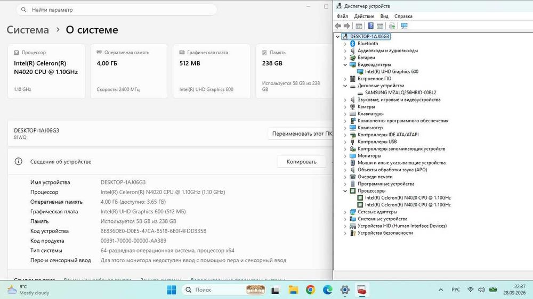Click the РУС language indicator

[456, 289]
